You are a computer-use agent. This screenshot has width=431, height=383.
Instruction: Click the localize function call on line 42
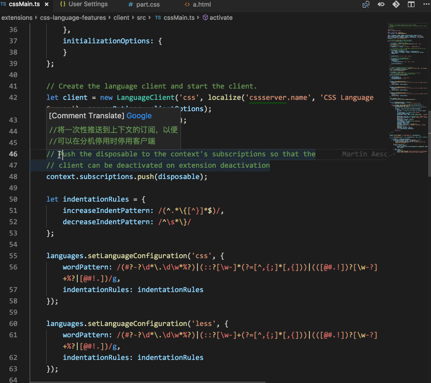(224, 98)
